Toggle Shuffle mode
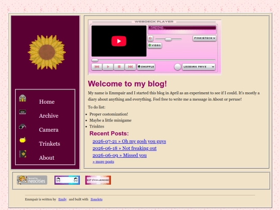This screenshot has height=210, width=280. tap(146, 67)
